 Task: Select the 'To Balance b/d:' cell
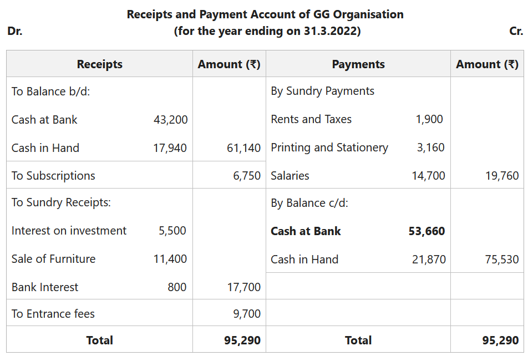(x=50, y=91)
